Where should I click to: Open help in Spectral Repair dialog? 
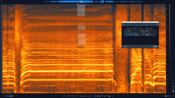tap(157, 24)
